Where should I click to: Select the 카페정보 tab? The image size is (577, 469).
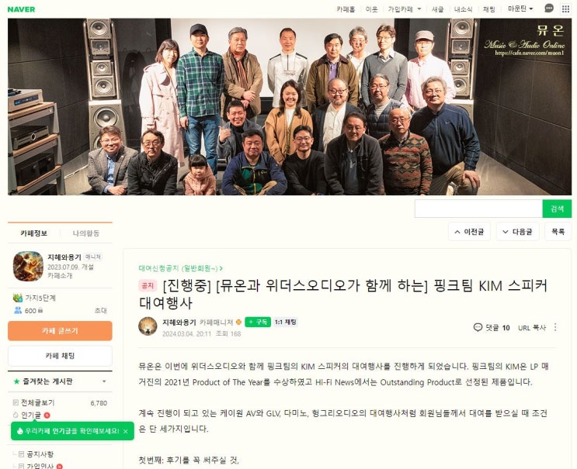34,233
